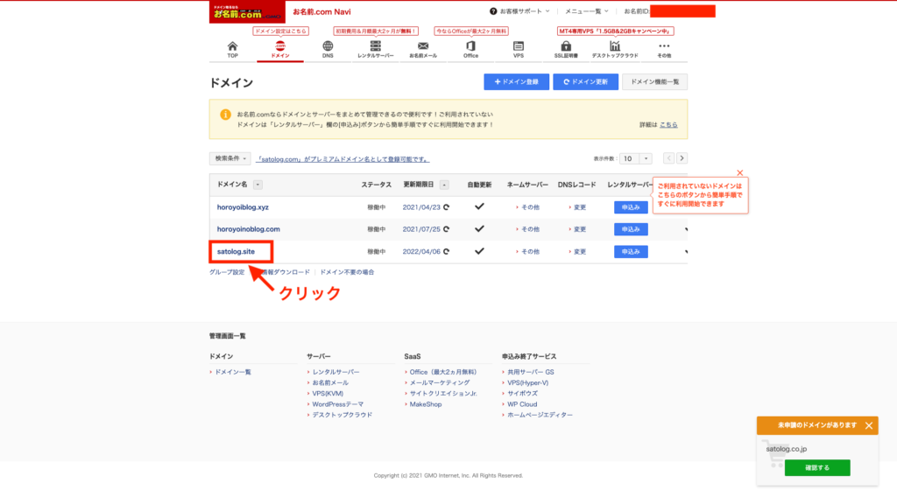The height and width of the screenshot is (504, 897).
Task: Expand the メニュー一覧 dropdown
Action: [x=586, y=11]
